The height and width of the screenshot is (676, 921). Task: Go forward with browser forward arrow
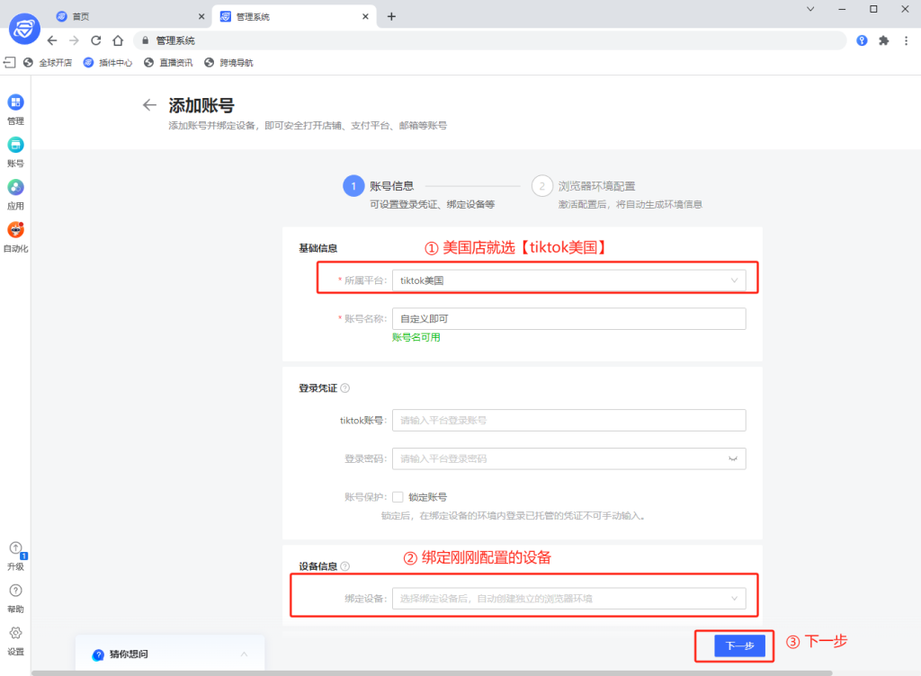[74, 40]
